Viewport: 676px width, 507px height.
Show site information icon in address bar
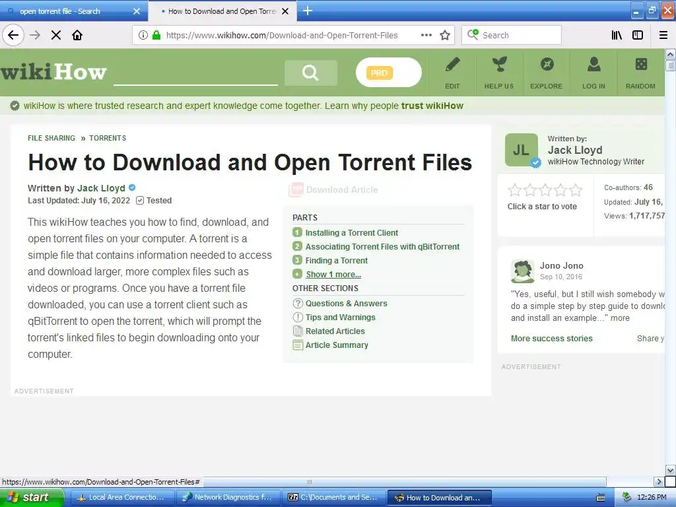point(143,36)
